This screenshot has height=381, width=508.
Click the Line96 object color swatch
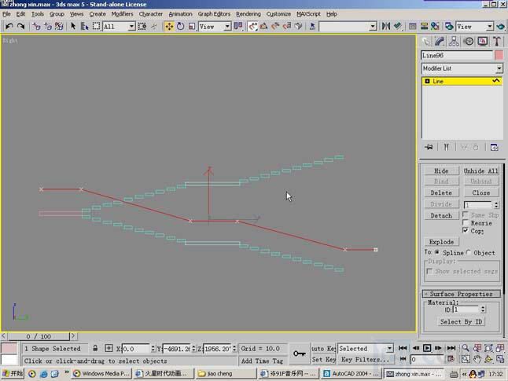(x=499, y=55)
